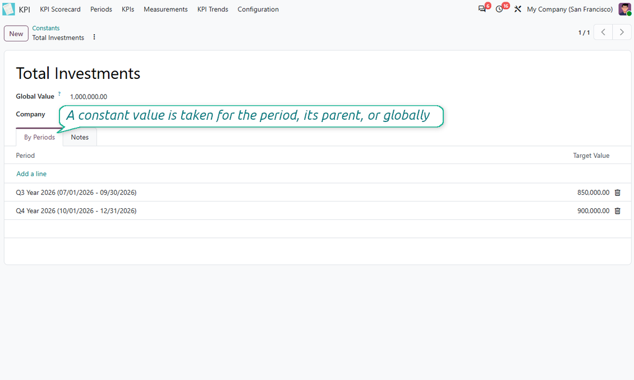
Task: Switch to the Notes tab
Action: coord(80,137)
